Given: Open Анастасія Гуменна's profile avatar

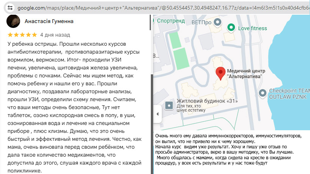Looking at the screenshot, I should (14, 22).
